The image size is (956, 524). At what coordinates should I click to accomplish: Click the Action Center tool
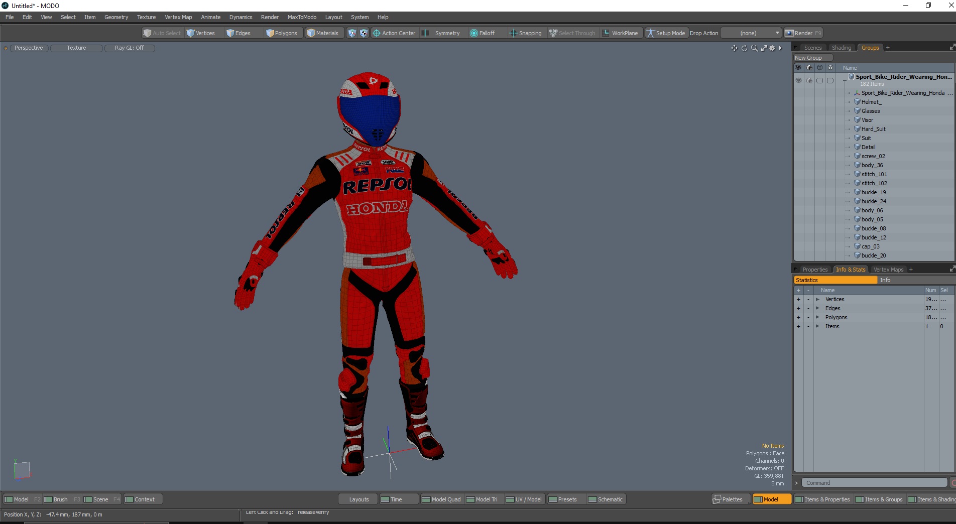click(x=394, y=33)
